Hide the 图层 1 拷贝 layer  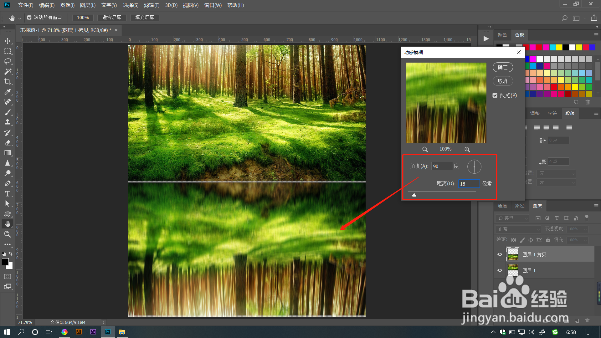click(500, 254)
